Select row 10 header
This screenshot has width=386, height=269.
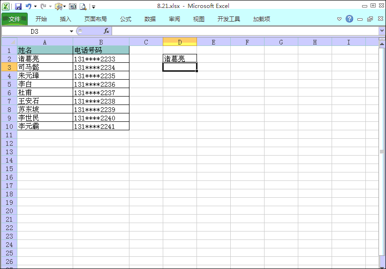point(9,127)
